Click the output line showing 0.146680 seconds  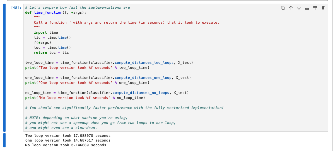coord(66,145)
